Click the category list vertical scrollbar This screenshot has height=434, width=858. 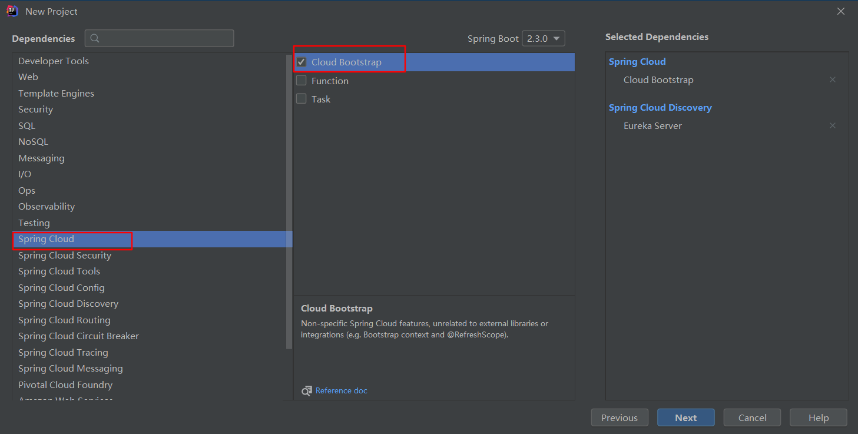(x=289, y=201)
